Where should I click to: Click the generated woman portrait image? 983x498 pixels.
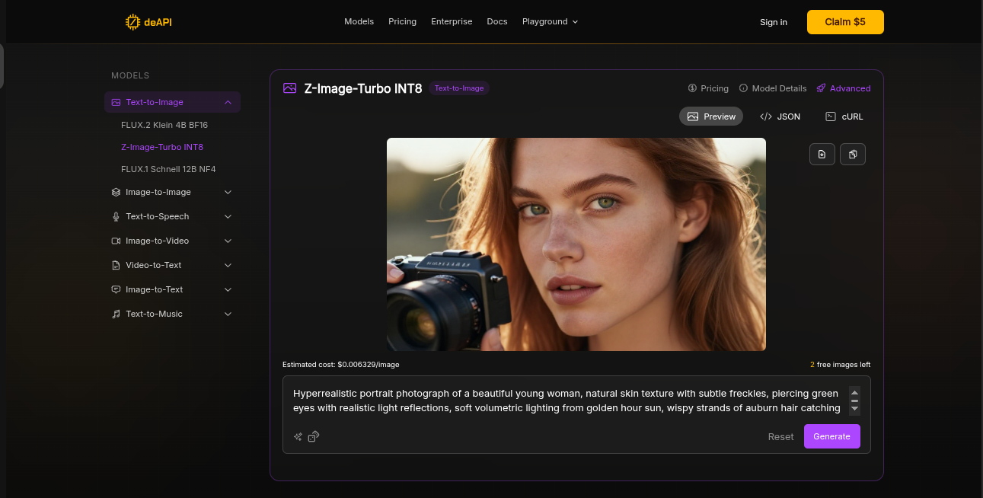(576, 244)
